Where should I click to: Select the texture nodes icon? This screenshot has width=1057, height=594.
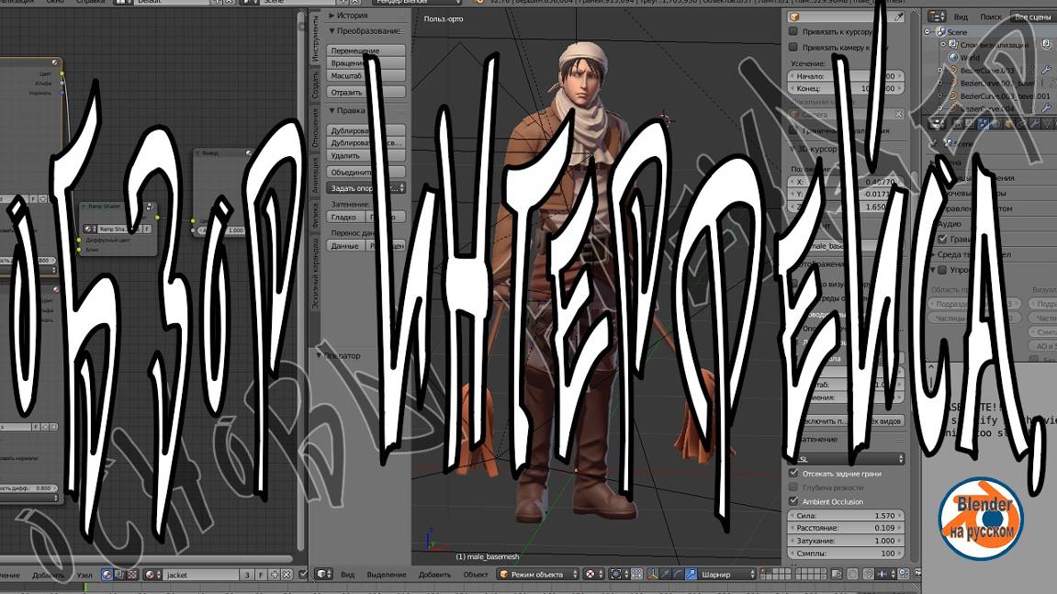point(132,575)
